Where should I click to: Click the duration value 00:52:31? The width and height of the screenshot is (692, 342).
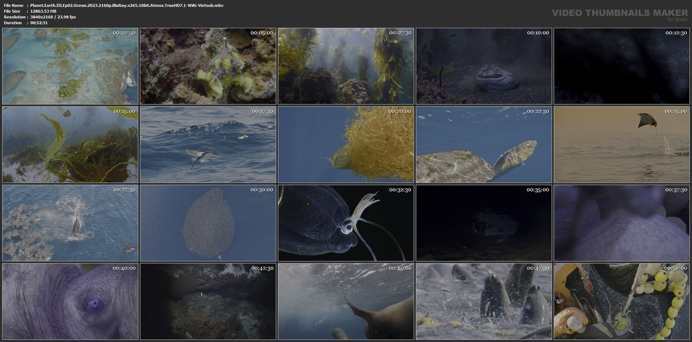tap(39, 23)
